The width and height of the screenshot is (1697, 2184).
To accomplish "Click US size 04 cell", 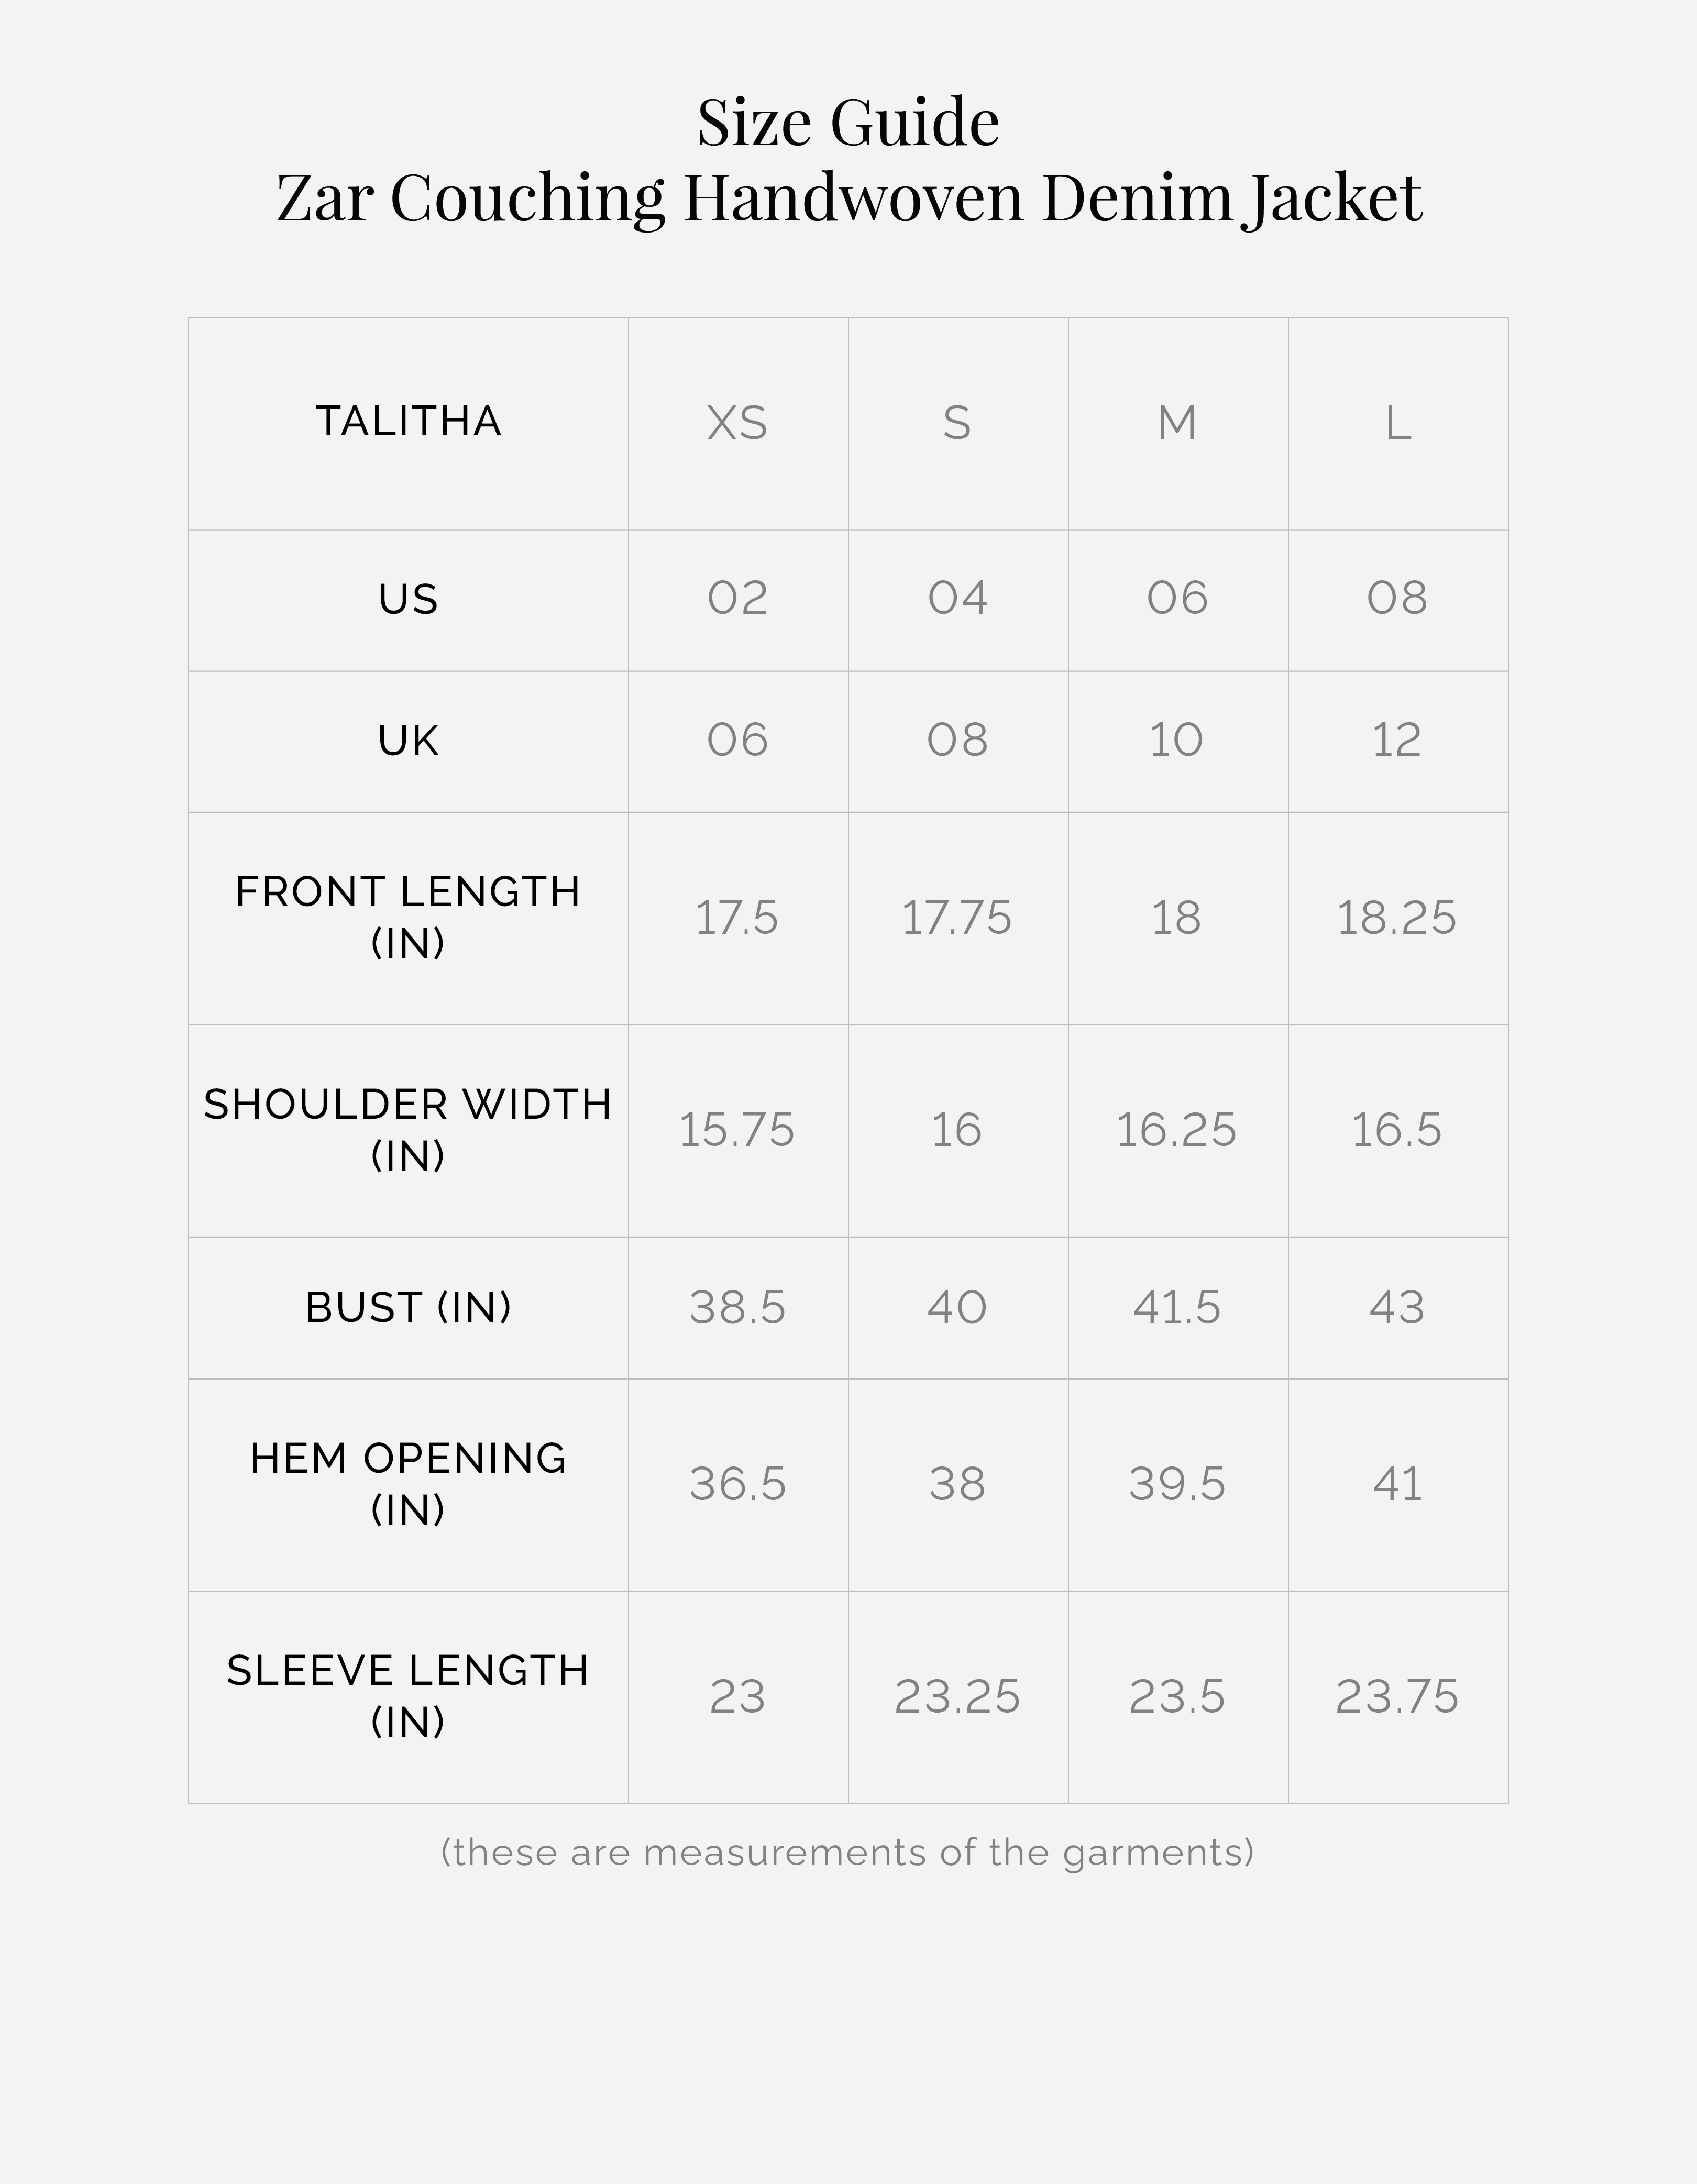I will tap(957, 598).
